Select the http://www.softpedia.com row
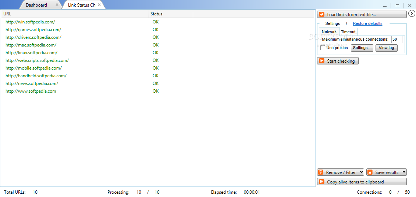This screenshot has height=197, width=416. click(157, 91)
